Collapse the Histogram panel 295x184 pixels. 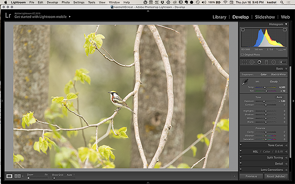[286, 24]
